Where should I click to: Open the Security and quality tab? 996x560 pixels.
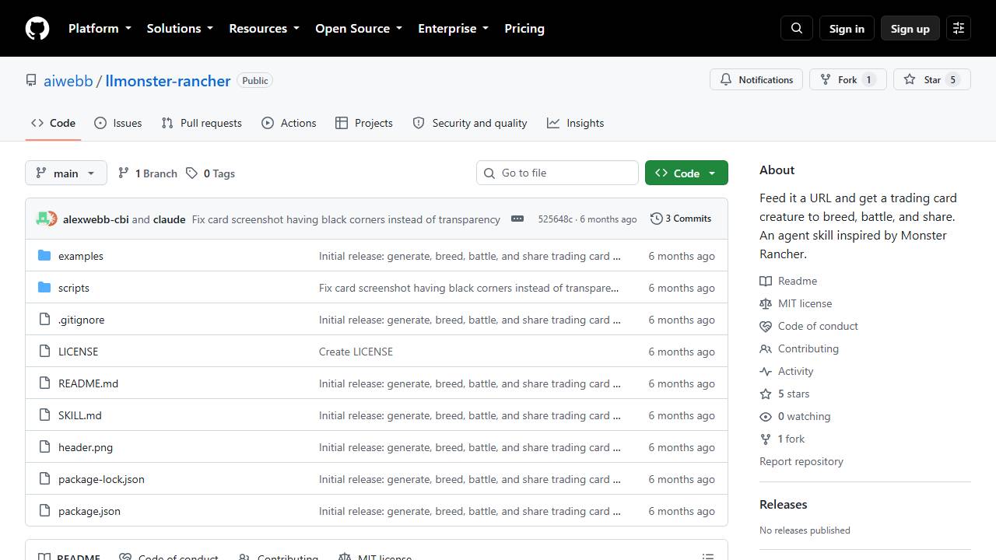[x=470, y=123]
